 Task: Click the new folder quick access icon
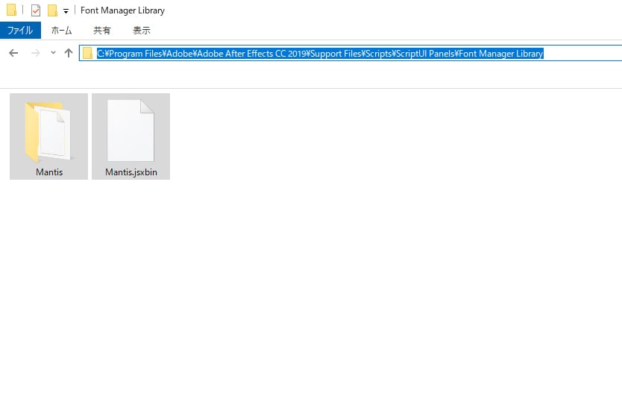pyautogui.click(x=52, y=10)
